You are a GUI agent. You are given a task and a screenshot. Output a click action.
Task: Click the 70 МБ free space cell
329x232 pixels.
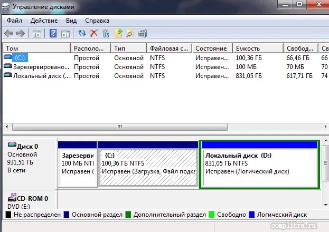[295, 67]
